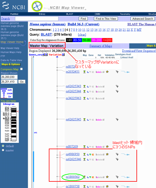Click the Find in This View button
This screenshot has height=188, width=156.
pyautogui.click(x=106, y=19)
